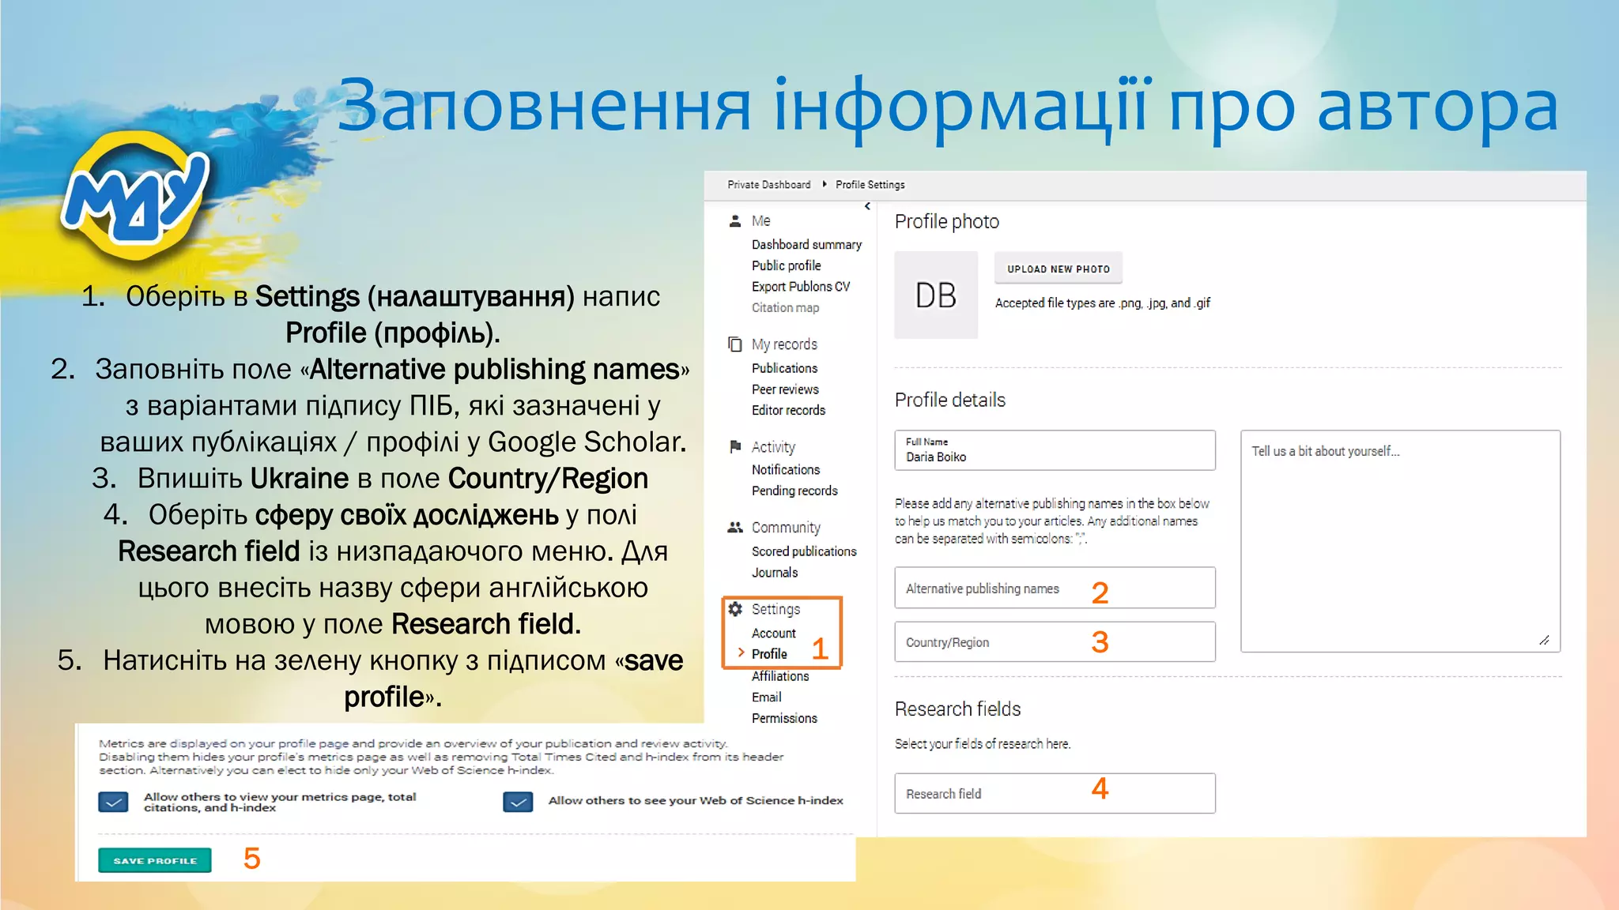The width and height of the screenshot is (1619, 910).
Task: Click the small arrow beside Profile item
Action: click(x=741, y=652)
